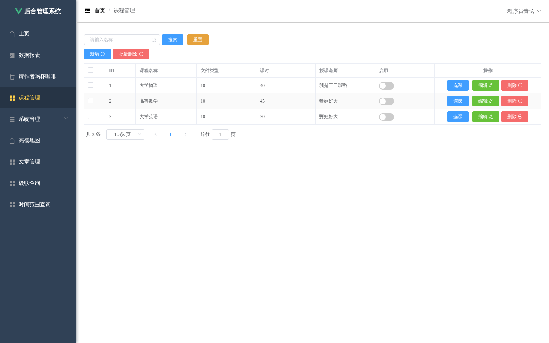
Task: Enable the 大学英语 course switch
Action: pos(387,117)
